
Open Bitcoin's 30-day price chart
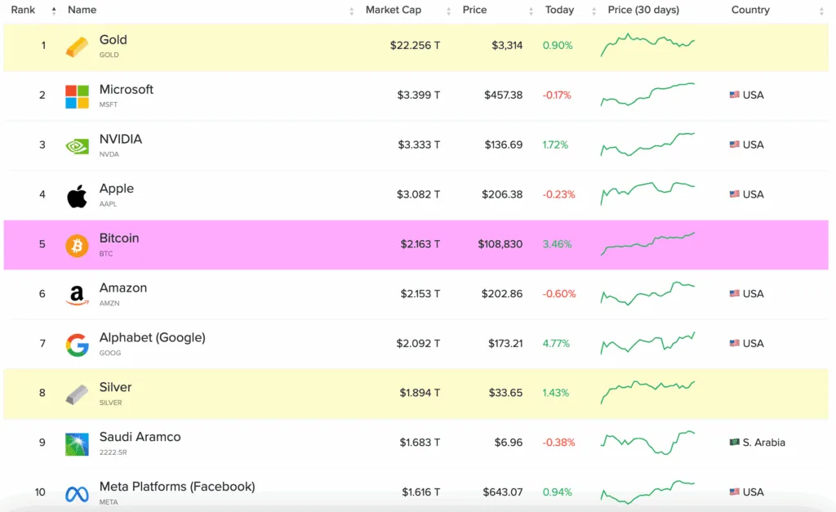[647, 243]
